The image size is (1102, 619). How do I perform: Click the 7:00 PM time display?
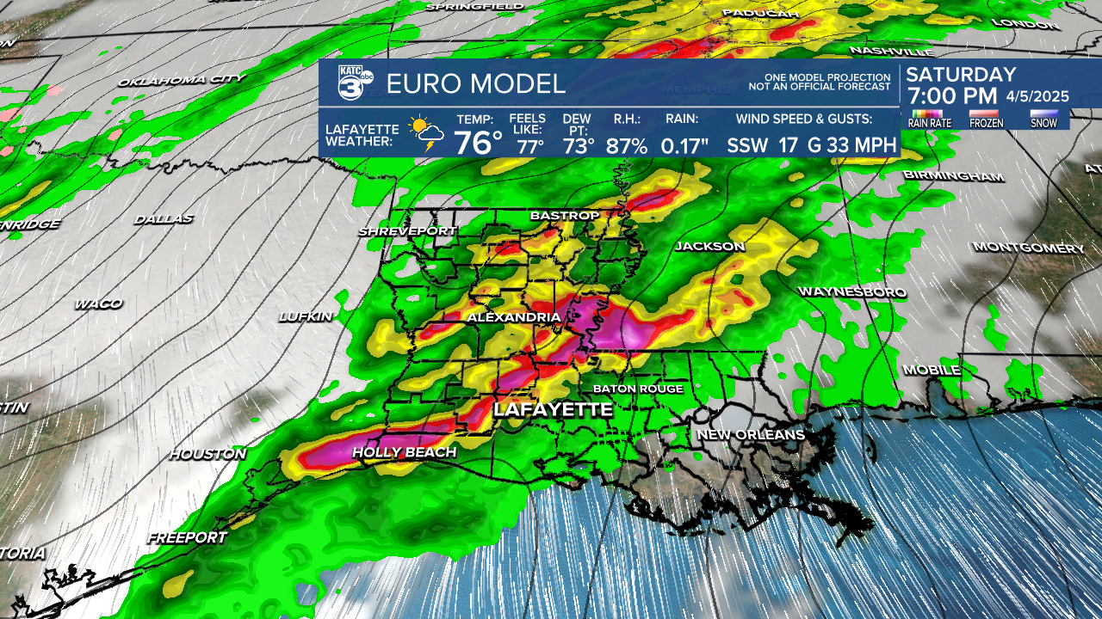[951, 96]
